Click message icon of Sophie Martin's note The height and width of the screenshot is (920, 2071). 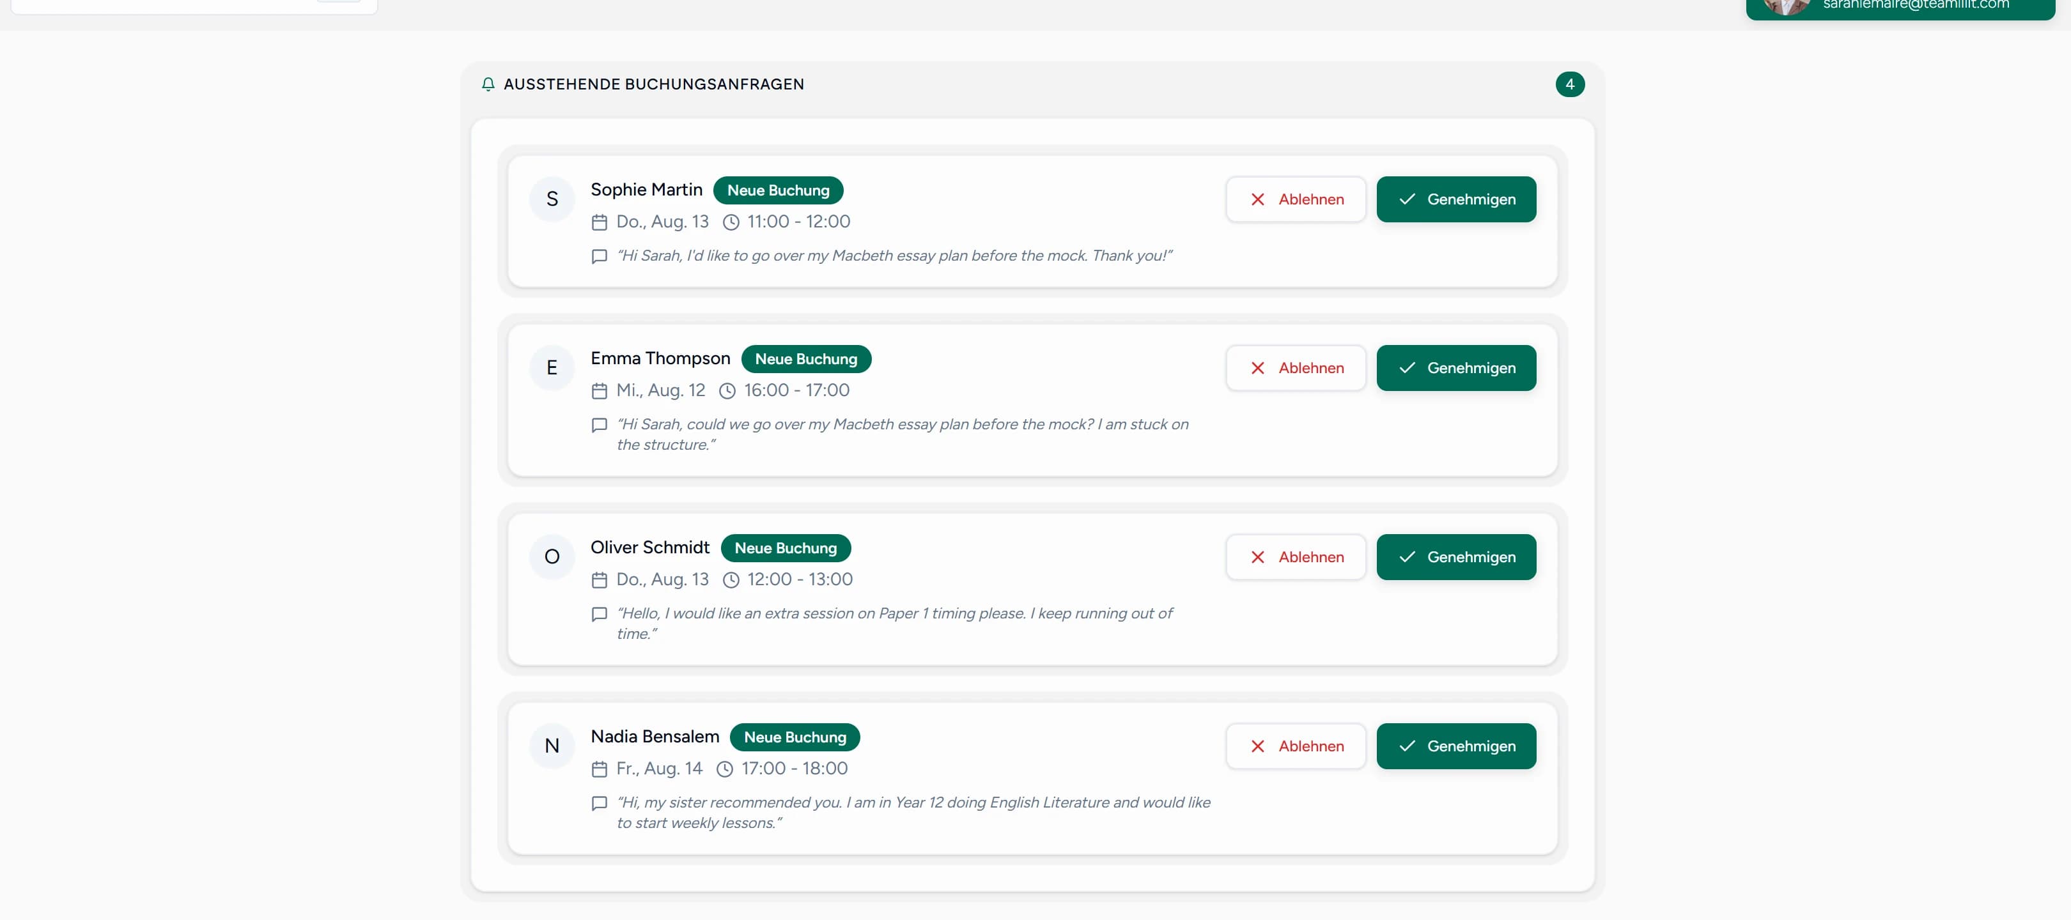coord(599,256)
